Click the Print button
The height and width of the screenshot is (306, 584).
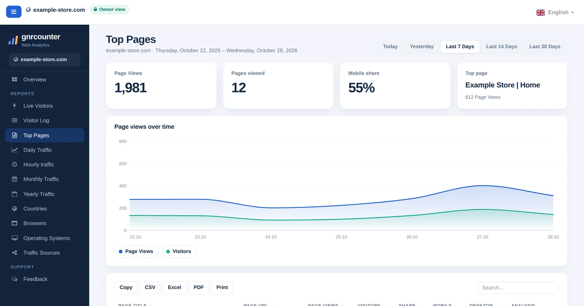tap(222, 287)
